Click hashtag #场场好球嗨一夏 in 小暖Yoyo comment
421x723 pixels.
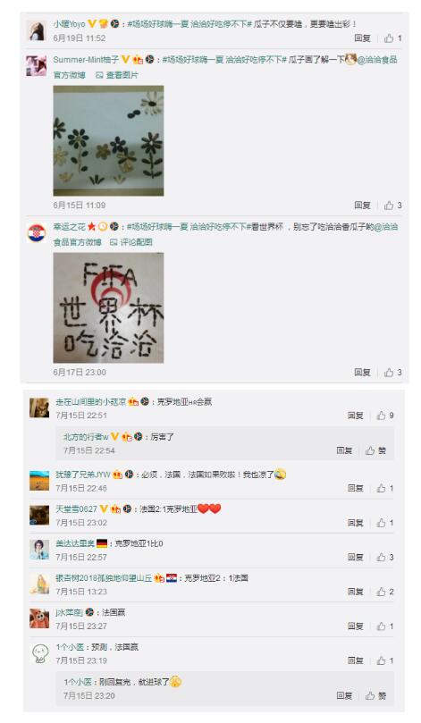point(157,24)
